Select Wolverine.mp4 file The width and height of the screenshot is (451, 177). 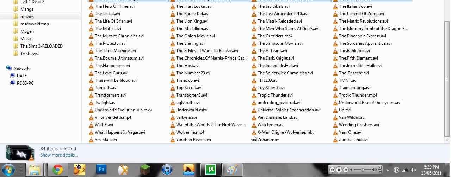pyautogui.click(x=190, y=132)
